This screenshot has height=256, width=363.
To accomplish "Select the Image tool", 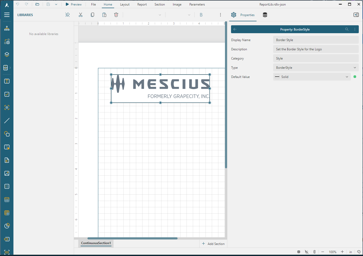I will 7,173.
